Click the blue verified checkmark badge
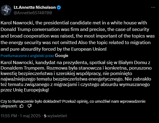The width and height of the screenshot is (159, 123). [x=59, y=7]
